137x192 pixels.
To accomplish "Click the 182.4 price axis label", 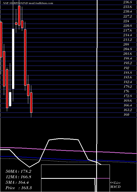I will 127,82.
